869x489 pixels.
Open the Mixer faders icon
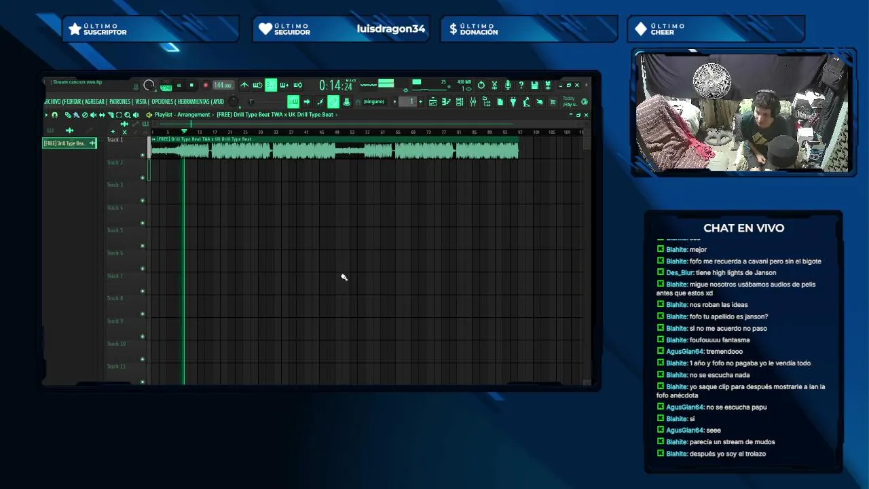[473, 101]
